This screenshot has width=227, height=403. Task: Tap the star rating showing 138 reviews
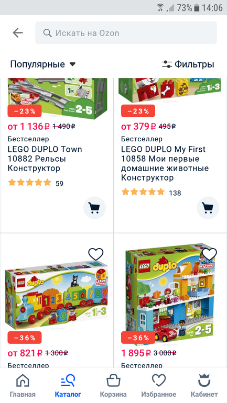[x=151, y=192]
